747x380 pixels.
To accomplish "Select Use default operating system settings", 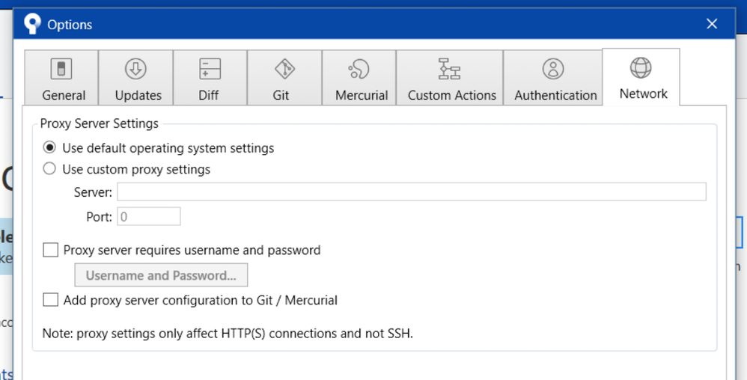I will click(x=49, y=148).
